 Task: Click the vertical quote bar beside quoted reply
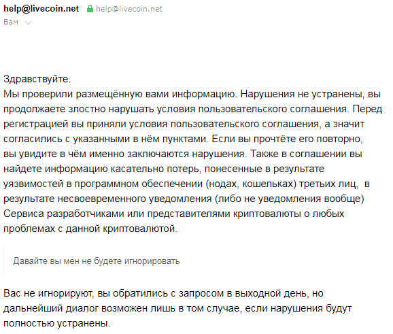coord(4,261)
